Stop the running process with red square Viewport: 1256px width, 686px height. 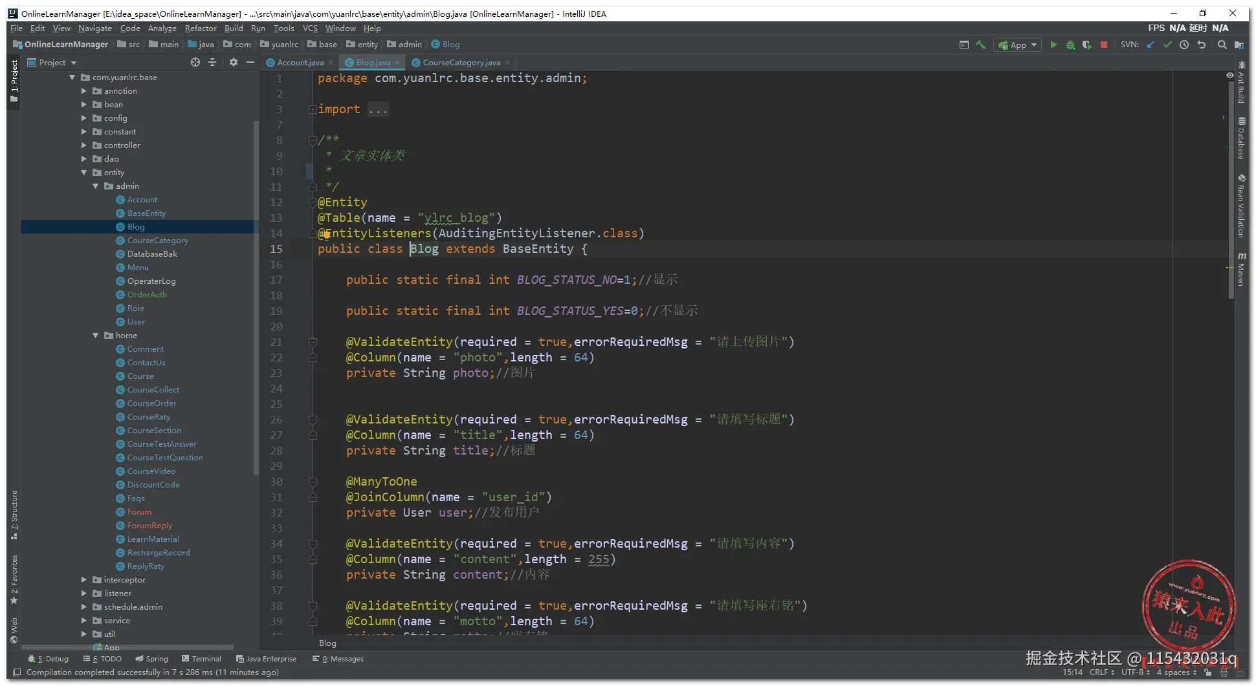coord(1104,45)
